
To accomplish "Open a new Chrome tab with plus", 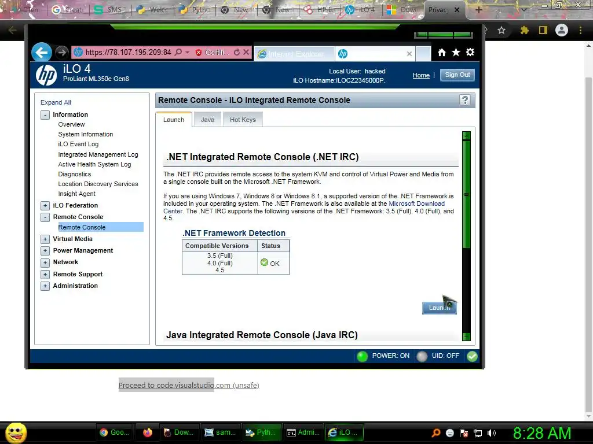I will click(478, 10).
